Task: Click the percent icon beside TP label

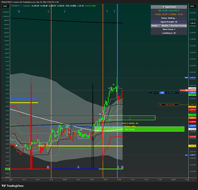Action: tap(150, 93)
